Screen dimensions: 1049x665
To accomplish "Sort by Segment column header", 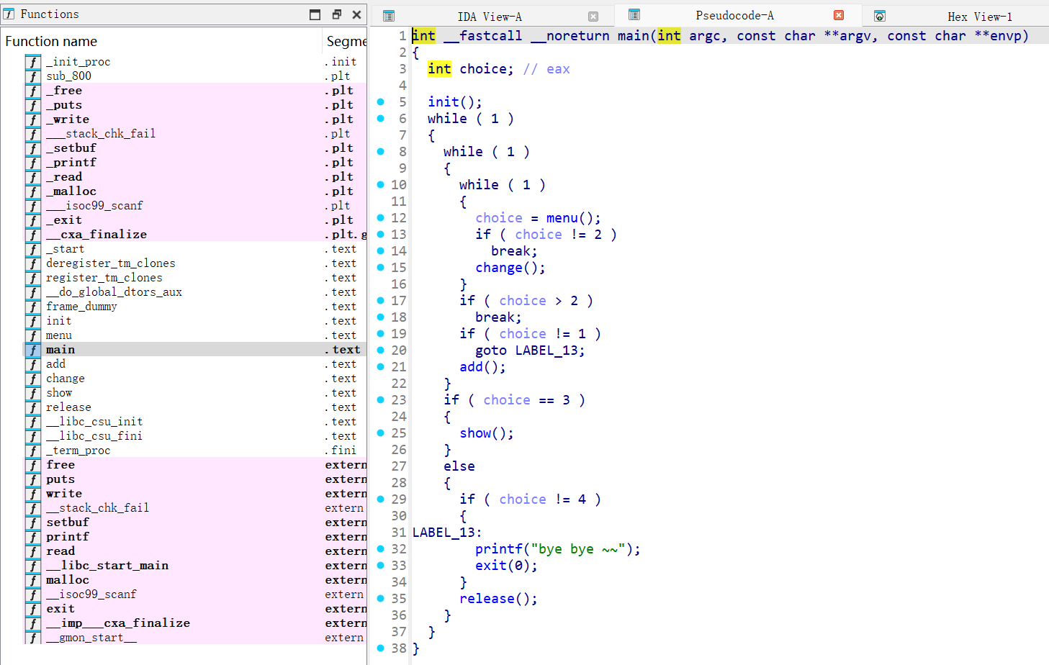I will [x=346, y=41].
